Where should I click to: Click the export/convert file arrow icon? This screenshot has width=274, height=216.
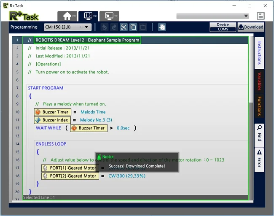162,27
